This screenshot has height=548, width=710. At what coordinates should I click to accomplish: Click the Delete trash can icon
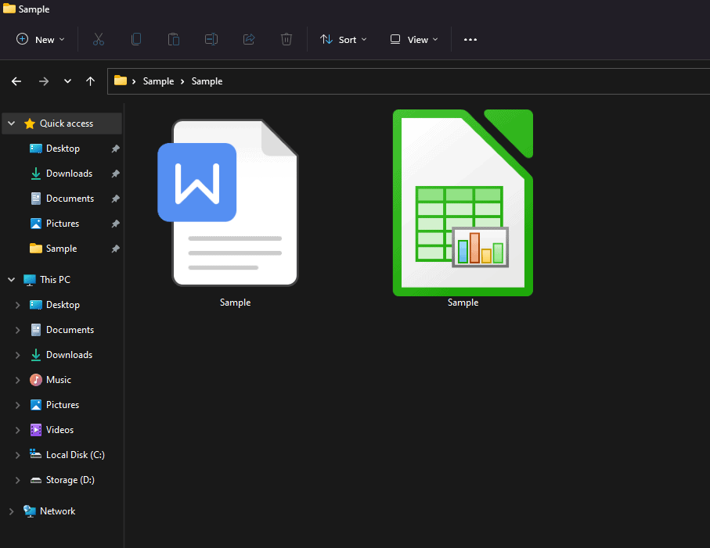(287, 39)
